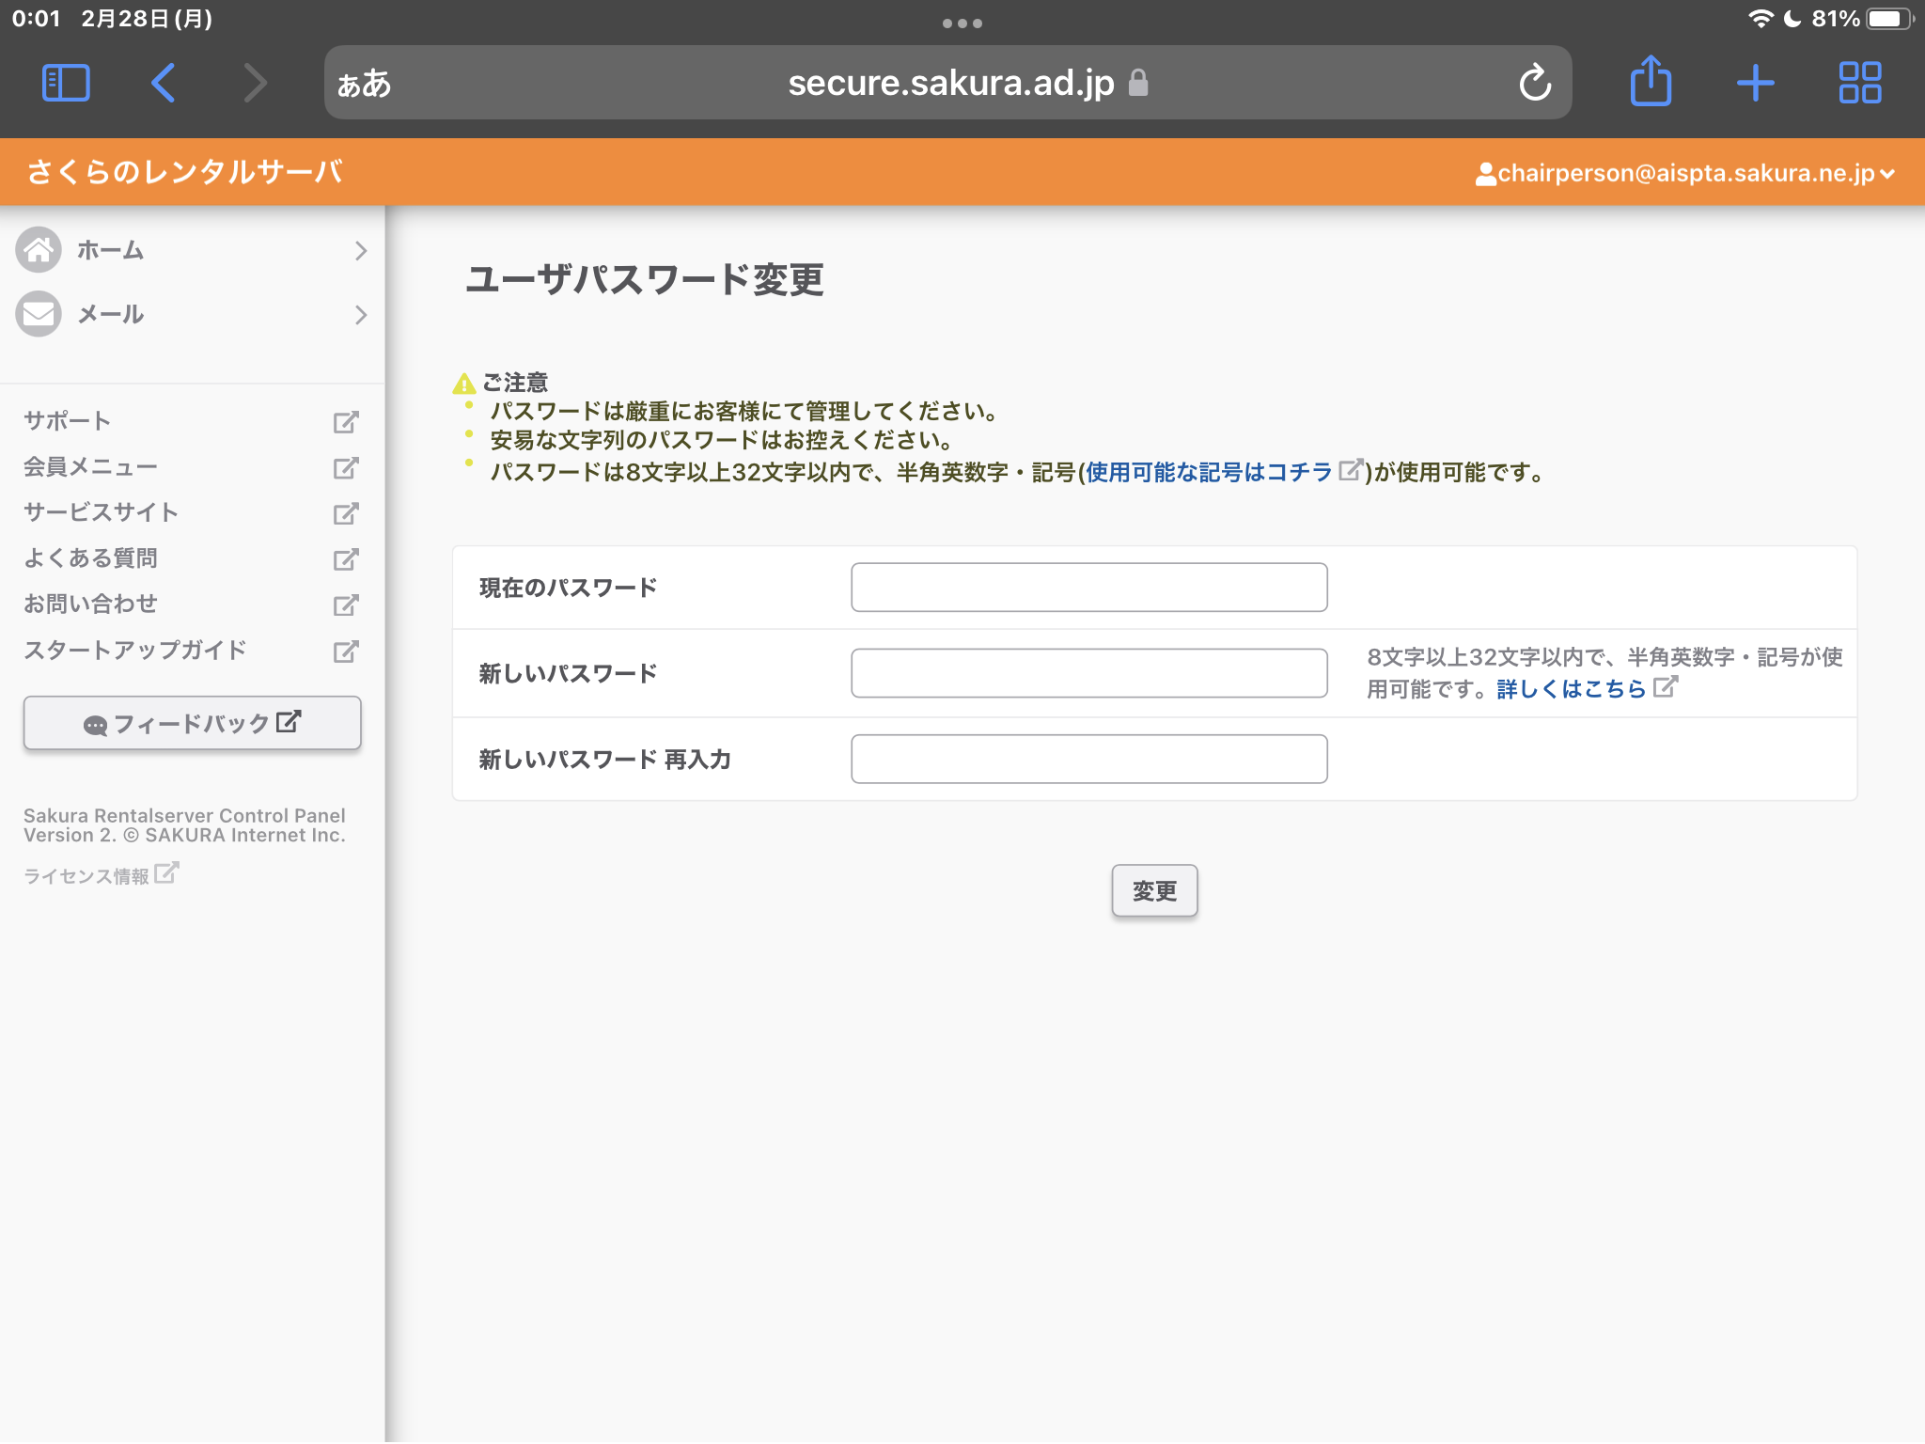Click external-link icon next to ライセンス情報
The width and height of the screenshot is (1925, 1444).
coord(166,873)
